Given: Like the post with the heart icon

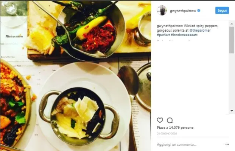Looking at the screenshot, I should tap(160, 120).
